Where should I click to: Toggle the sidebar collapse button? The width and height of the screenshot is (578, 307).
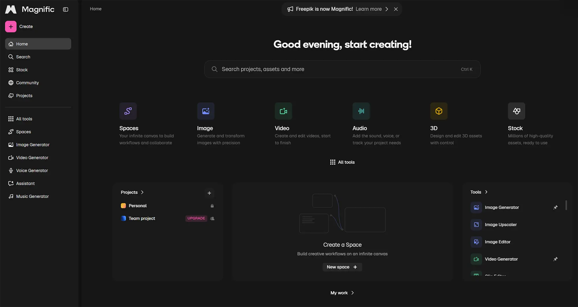tap(66, 10)
